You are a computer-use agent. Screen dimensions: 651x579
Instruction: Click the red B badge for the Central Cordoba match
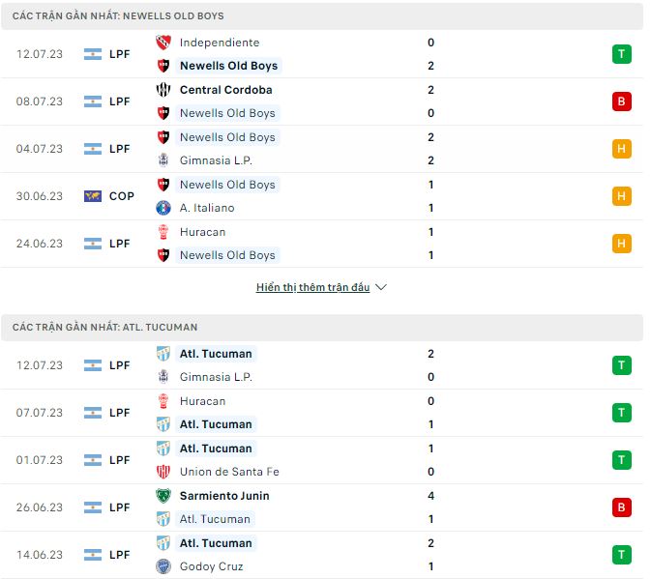coord(621,101)
